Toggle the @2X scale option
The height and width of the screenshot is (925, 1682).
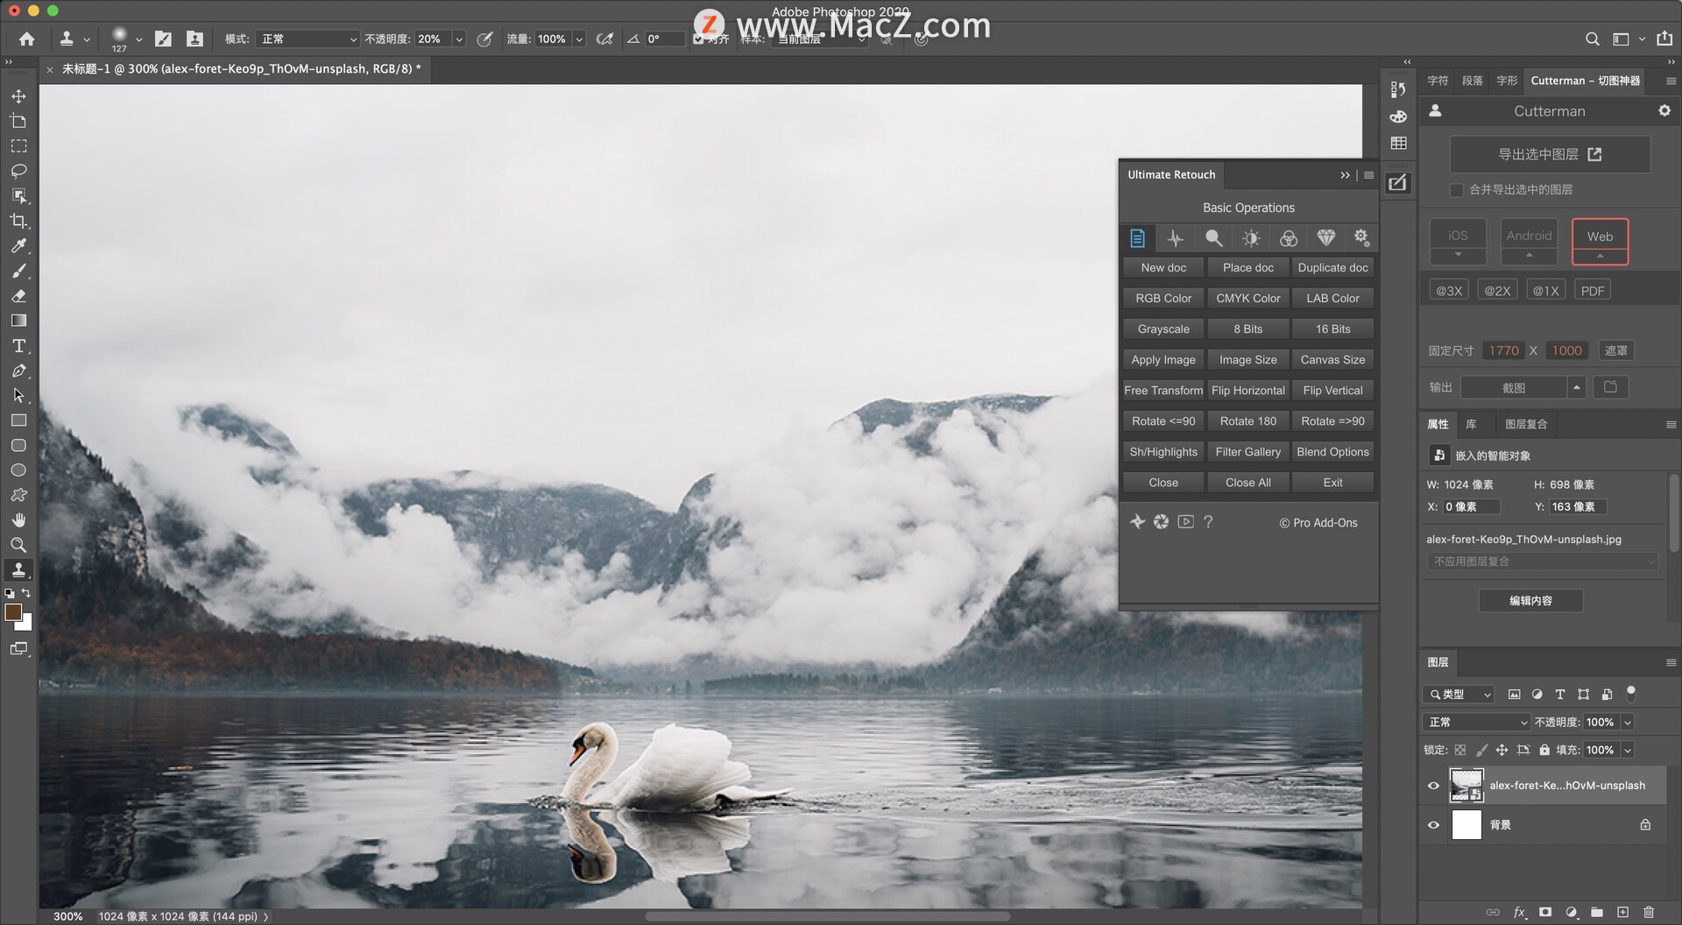tap(1497, 291)
